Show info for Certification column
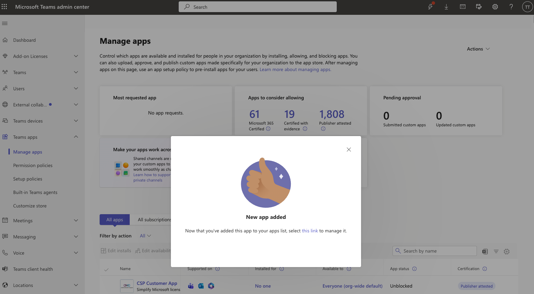 485,269
